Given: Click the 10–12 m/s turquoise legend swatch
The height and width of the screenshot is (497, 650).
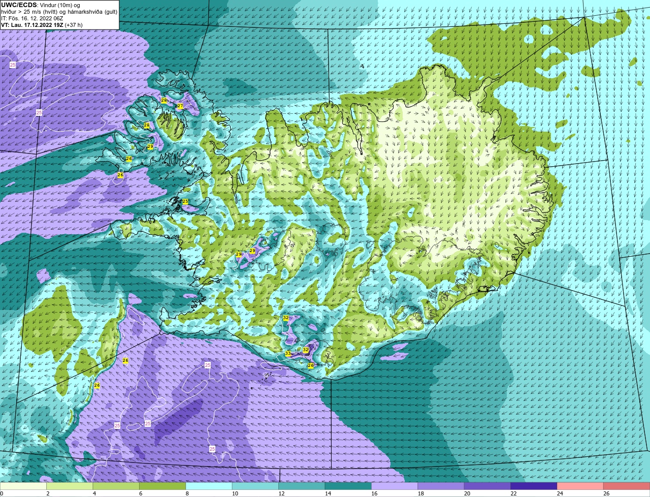Looking at the screenshot, I should pos(255,486).
